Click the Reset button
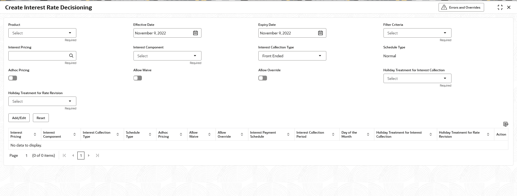The width and height of the screenshot is (517, 196). click(x=41, y=118)
